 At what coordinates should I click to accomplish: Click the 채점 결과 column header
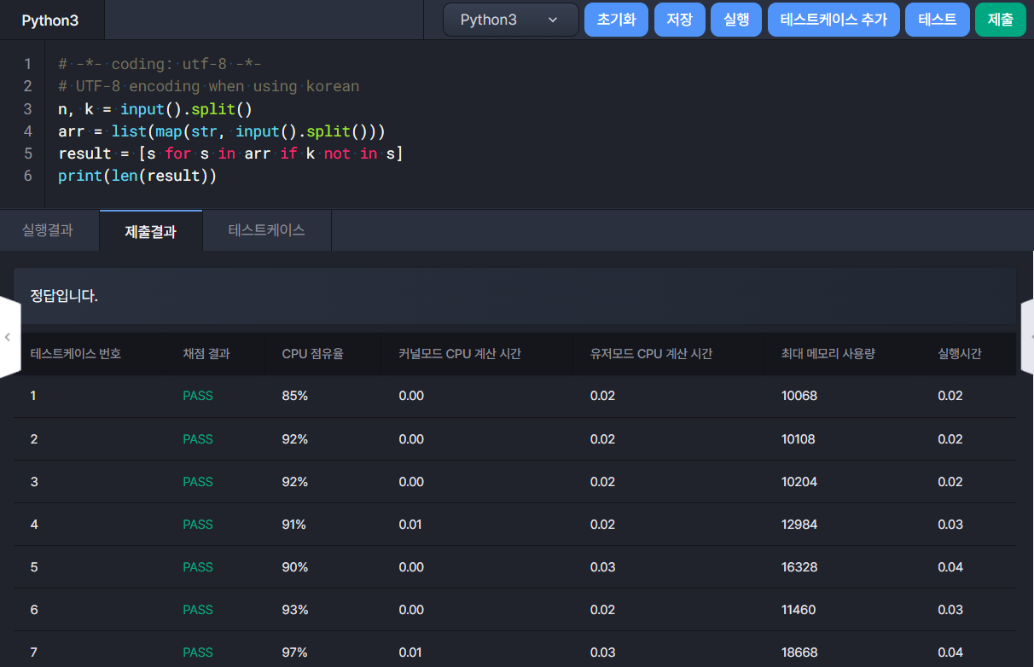(206, 354)
